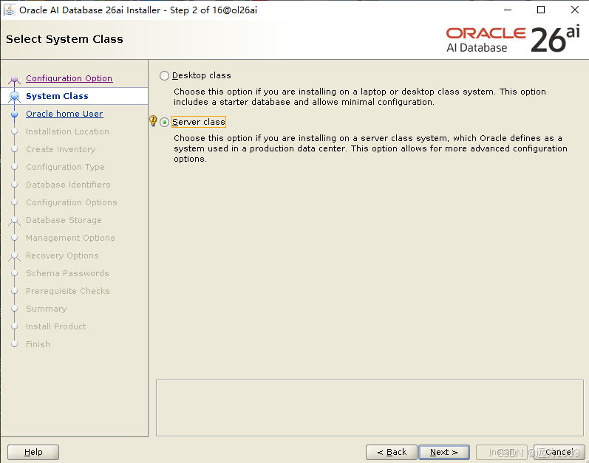Click the Oracle AI Database 26ai logo
The width and height of the screenshot is (589, 463).
(513, 39)
